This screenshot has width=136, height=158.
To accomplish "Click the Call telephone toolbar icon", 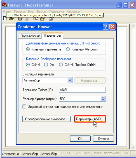I will 20,19.
